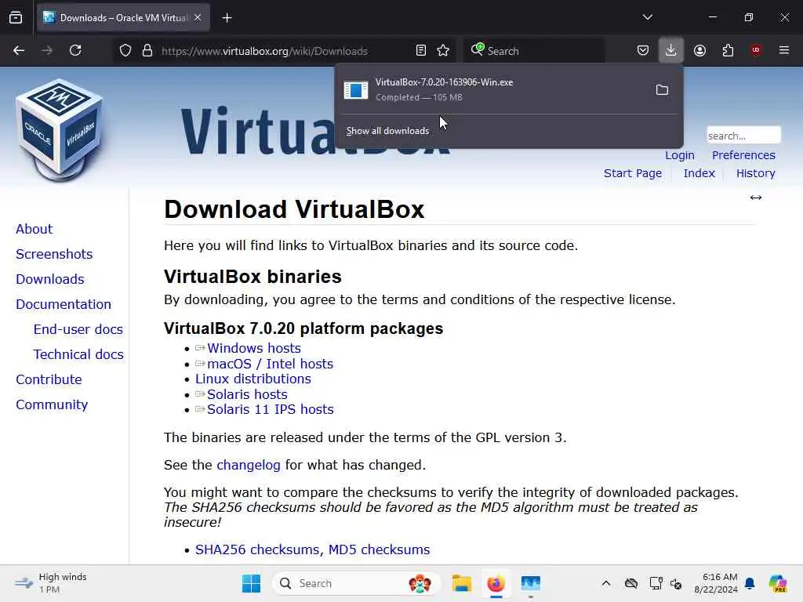The height and width of the screenshot is (602, 803).
Task: Open the Windows Start menu
Action: pyautogui.click(x=251, y=583)
